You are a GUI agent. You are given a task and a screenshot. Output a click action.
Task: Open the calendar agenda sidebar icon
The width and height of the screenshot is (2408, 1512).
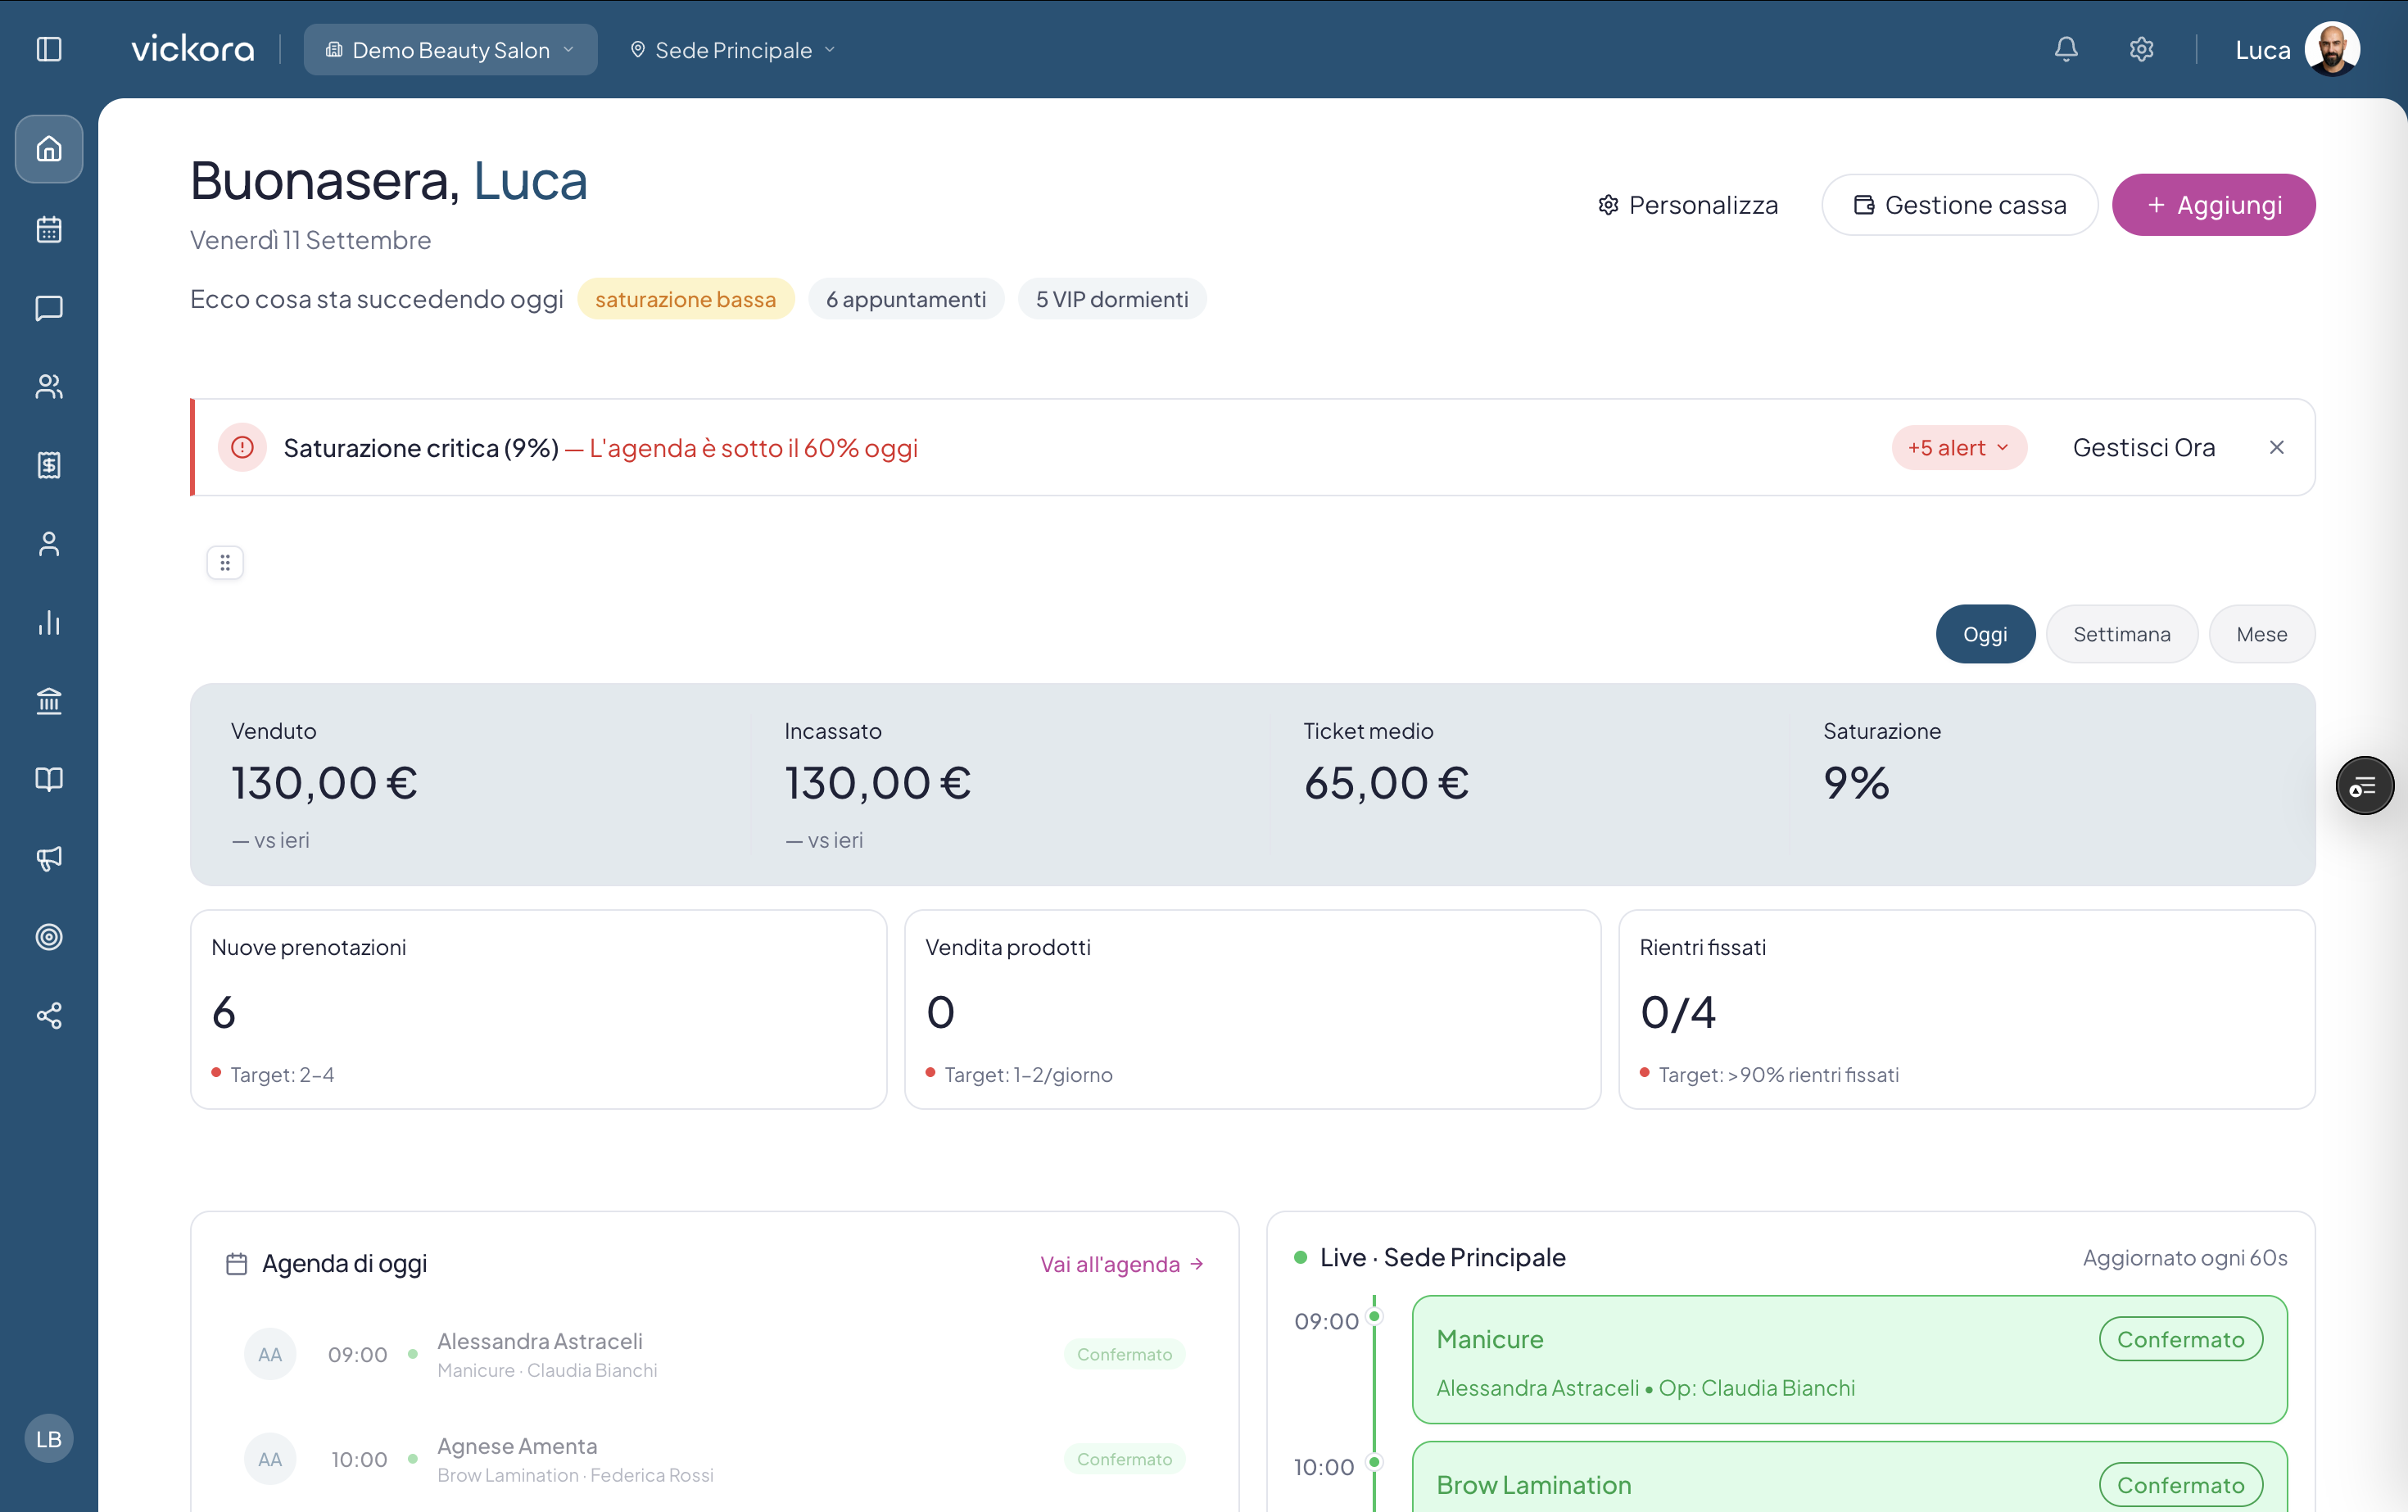[49, 229]
